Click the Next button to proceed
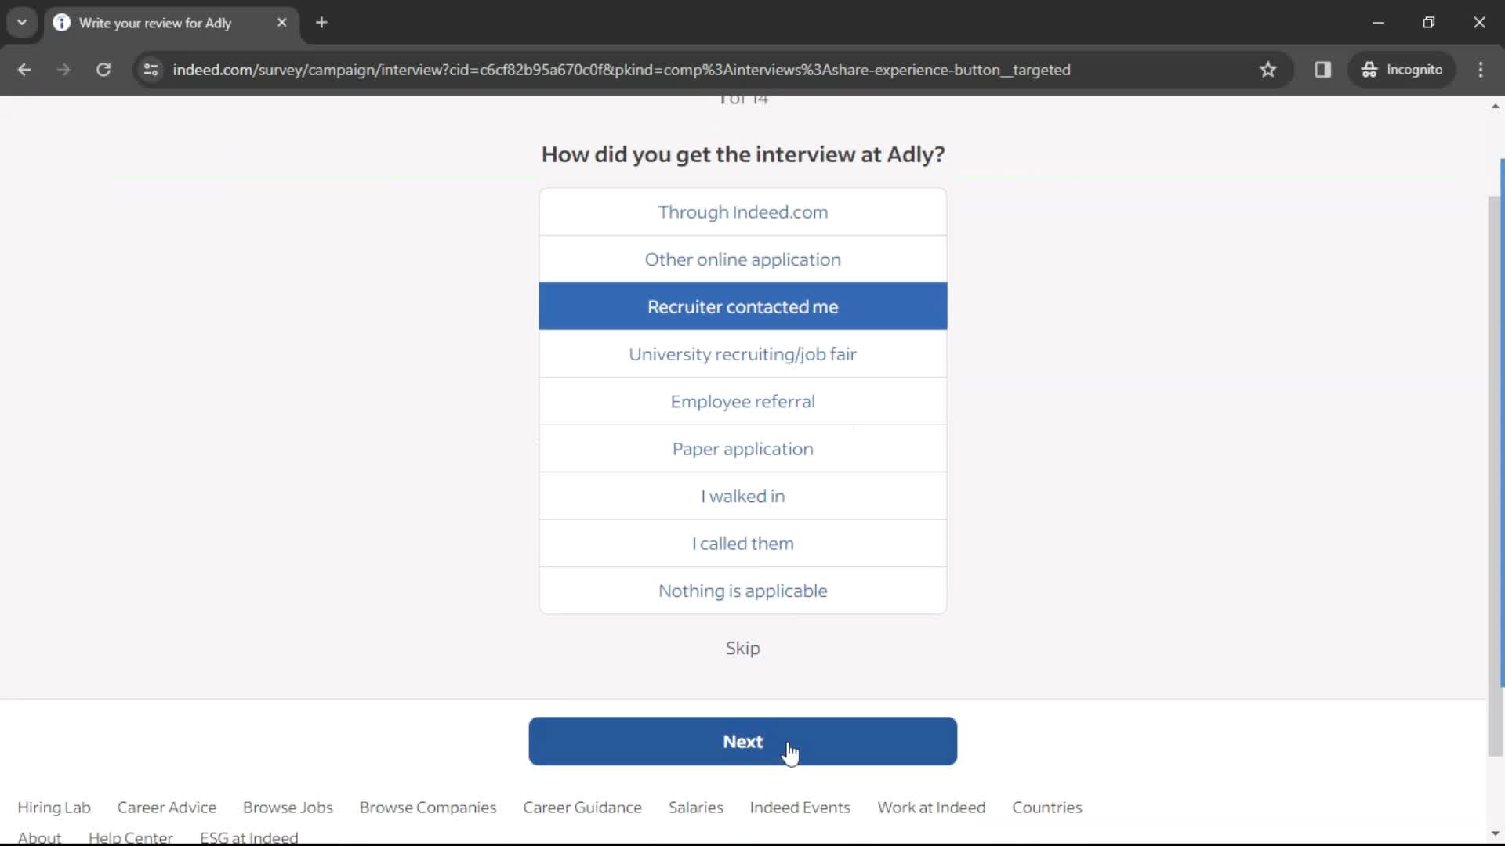Screen dimensions: 1505x846 pyautogui.click(x=742, y=742)
